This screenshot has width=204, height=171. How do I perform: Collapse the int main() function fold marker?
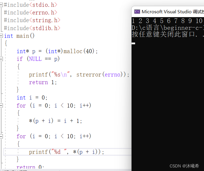(x=1, y=36)
